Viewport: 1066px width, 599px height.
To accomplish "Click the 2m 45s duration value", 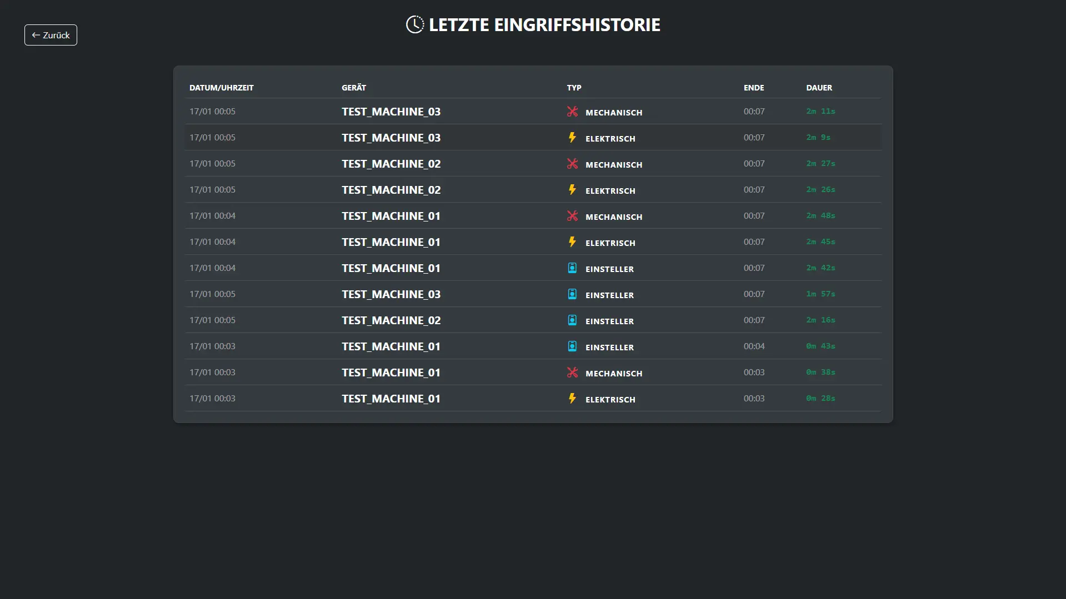I will click(820, 242).
